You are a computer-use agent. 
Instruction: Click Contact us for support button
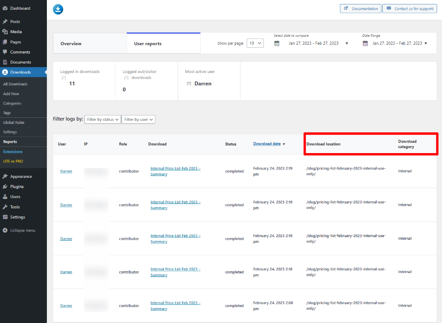(x=410, y=8)
